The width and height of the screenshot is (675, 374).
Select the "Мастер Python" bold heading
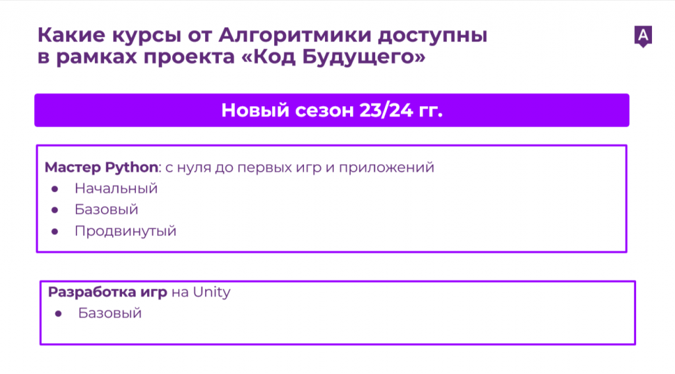coord(102,168)
